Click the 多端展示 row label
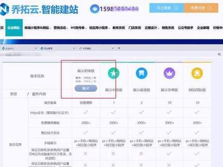This screenshot has height=167, width=223. [x=50, y=143]
